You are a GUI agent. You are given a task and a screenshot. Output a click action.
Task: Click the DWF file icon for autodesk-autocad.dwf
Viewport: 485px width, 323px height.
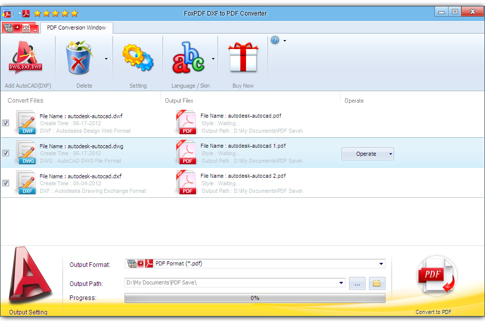click(x=26, y=123)
